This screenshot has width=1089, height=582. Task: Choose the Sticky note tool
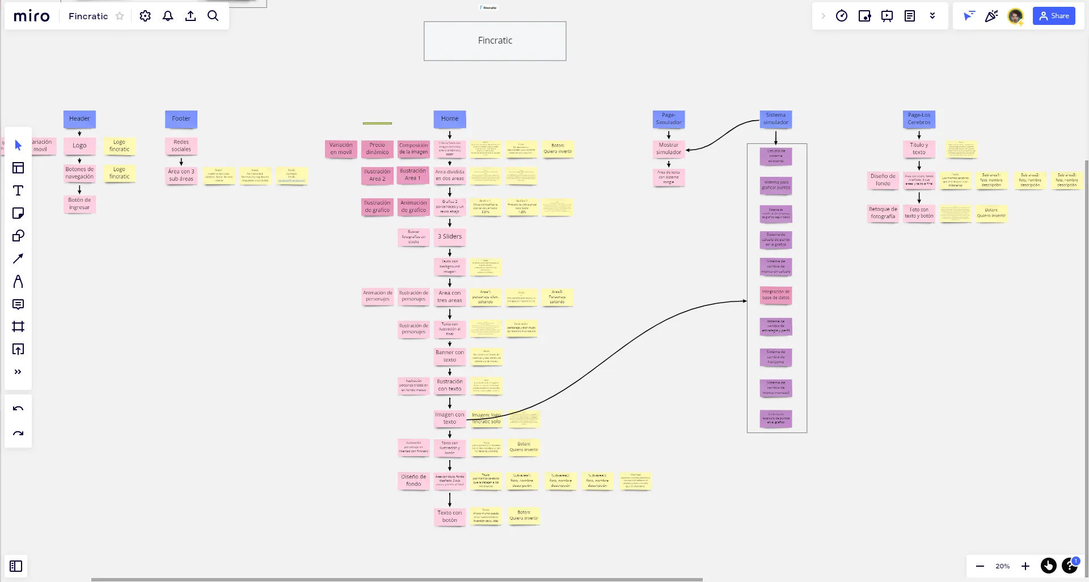(x=18, y=213)
